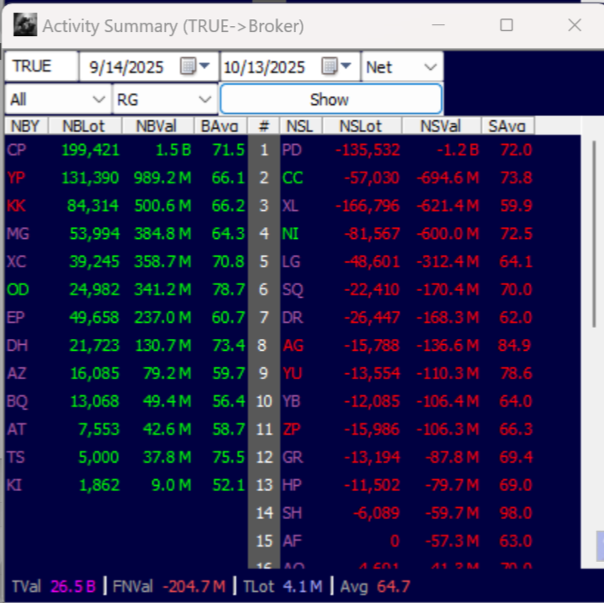Select seller broker AG in row 8
This screenshot has width=604, height=603.
[293, 346]
